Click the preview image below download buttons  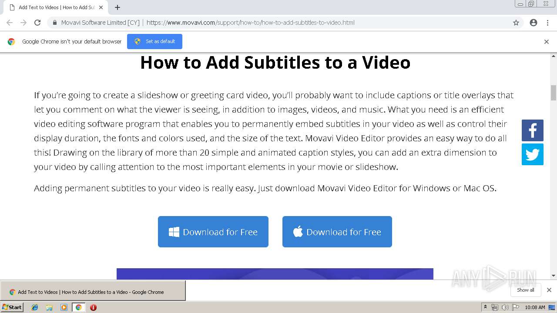tap(275, 274)
